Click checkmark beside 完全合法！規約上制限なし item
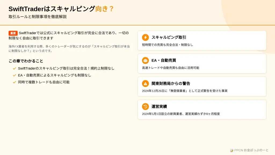The image size is (275, 155). point(15,68)
